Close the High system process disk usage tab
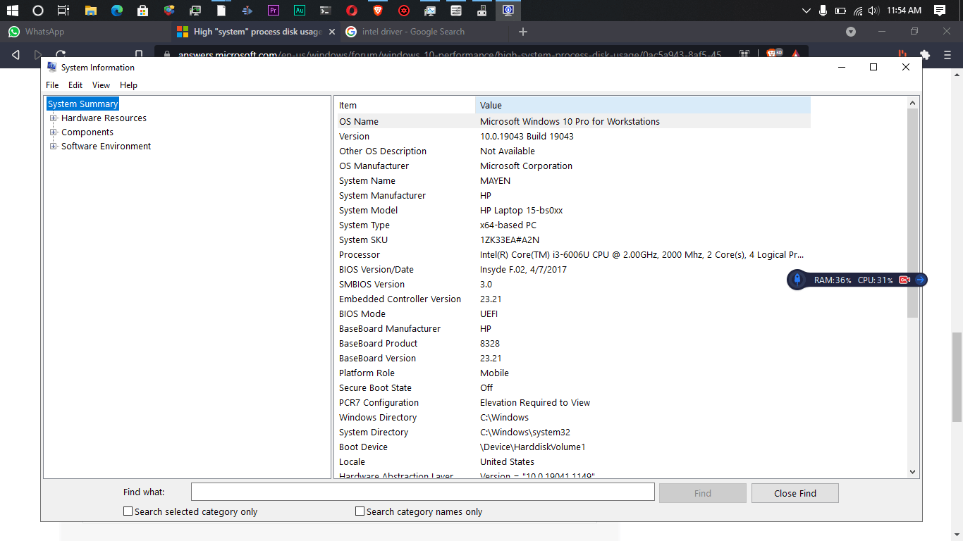 (x=331, y=32)
